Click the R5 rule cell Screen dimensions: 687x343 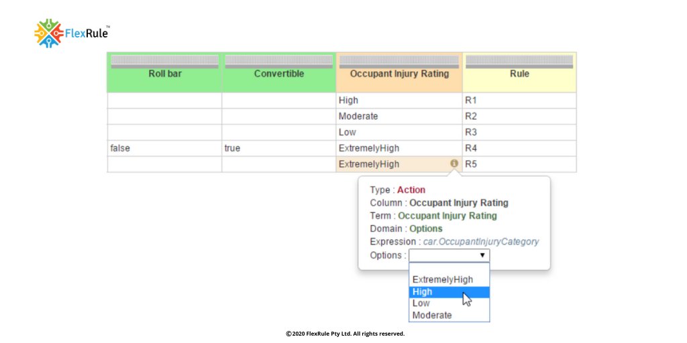[519, 164]
